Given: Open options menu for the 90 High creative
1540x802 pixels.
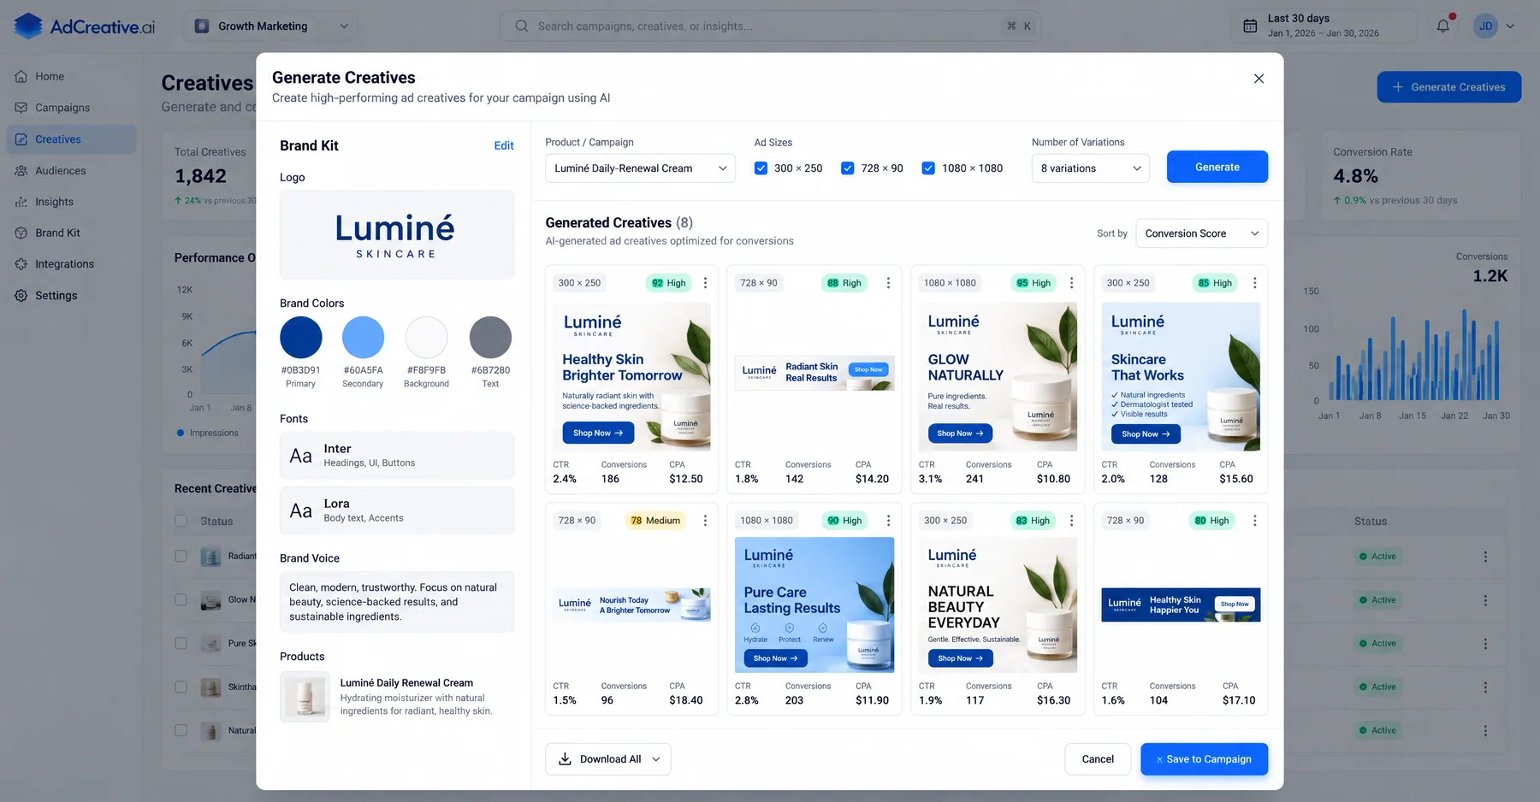Looking at the screenshot, I should (x=888, y=521).
